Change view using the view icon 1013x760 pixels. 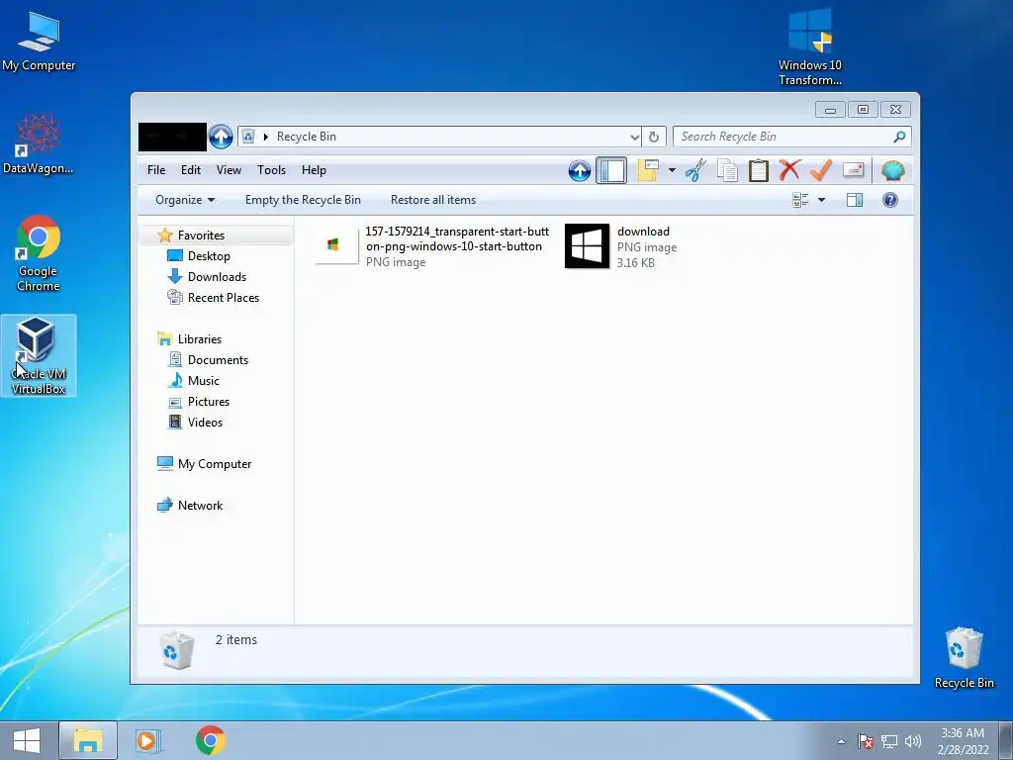(800, 200)
